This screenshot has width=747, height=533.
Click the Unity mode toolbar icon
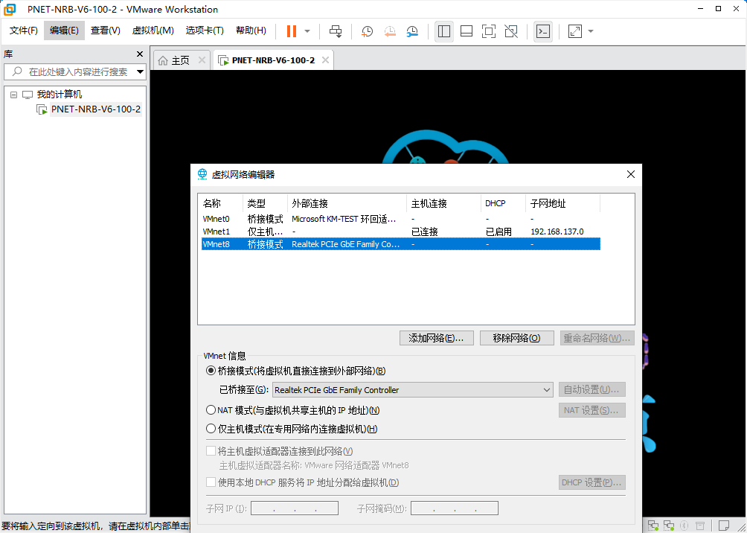(x=511, y=31)
